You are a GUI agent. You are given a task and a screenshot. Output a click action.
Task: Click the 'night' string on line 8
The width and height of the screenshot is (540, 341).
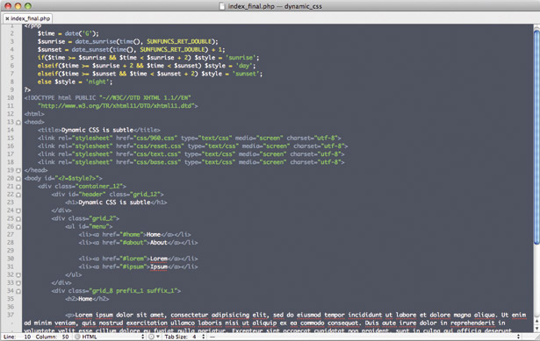97,82
